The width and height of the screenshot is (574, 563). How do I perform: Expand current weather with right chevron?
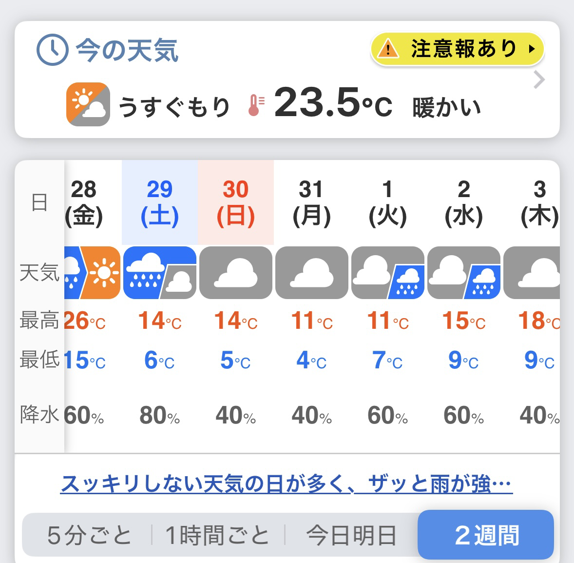tap(539, 80)
